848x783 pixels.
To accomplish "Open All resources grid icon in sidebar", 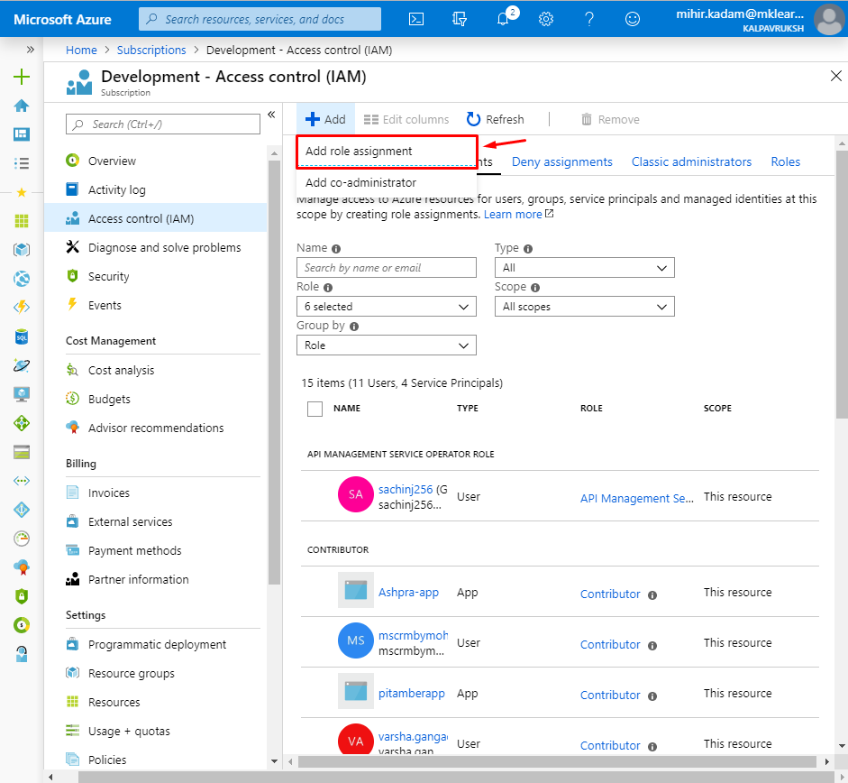I will pyautogui.click(x=22, y=221).
